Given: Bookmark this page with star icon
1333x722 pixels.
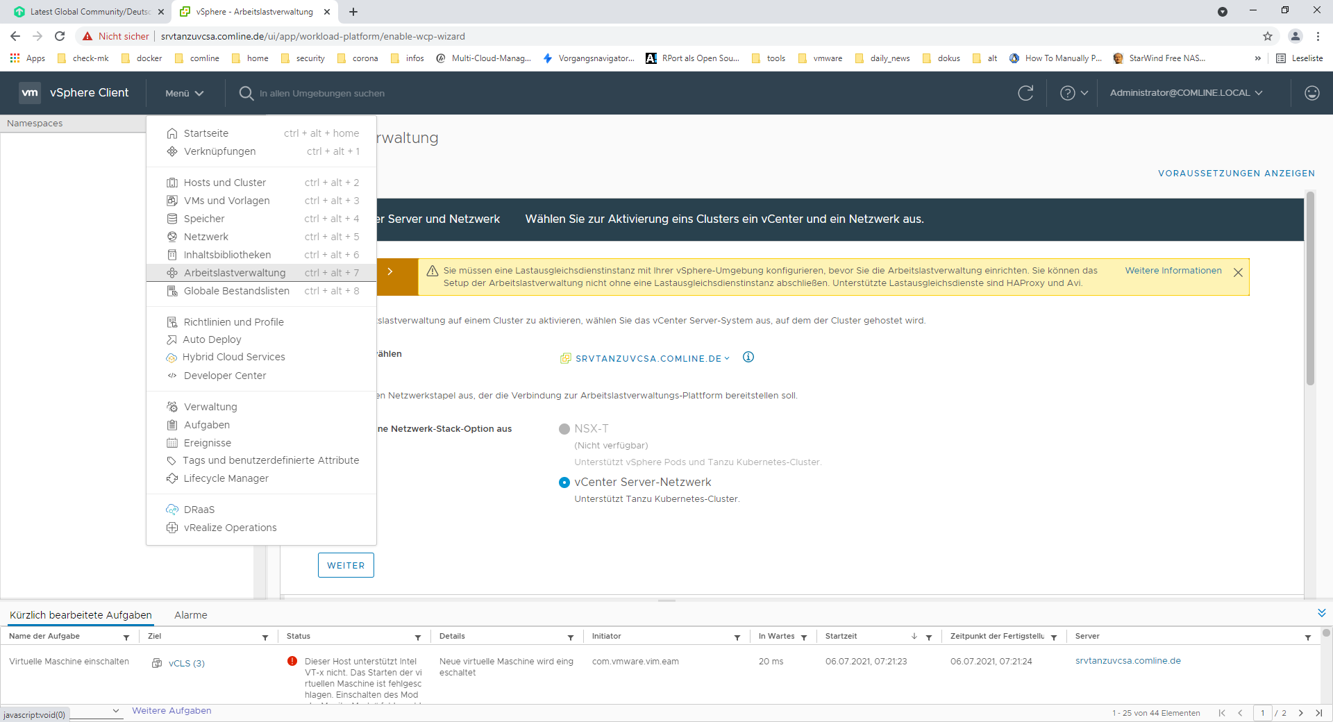Looking at the screenshot, I should point(1268,36).
